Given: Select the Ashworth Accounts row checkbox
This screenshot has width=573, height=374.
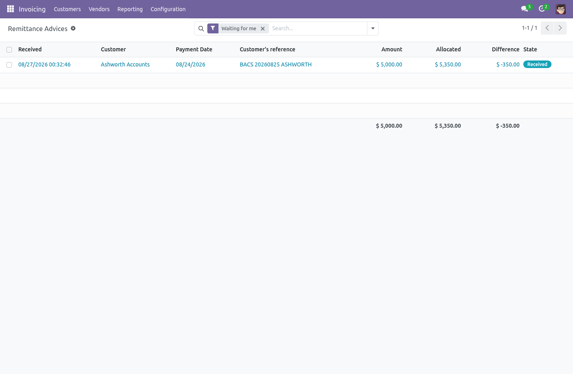Looking at the screenshot, I should point(9,65).
